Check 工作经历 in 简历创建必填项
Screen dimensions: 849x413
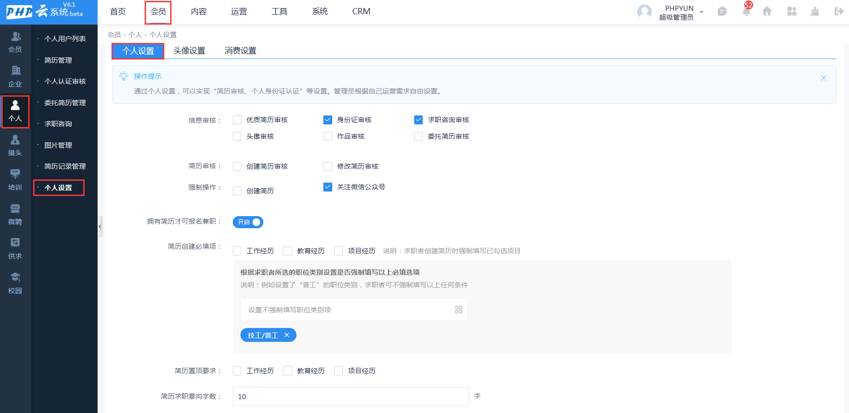[x=237, y=251]
